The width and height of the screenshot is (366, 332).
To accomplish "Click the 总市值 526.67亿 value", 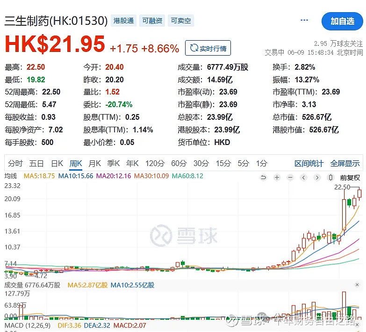I will [x=316, y=117].
